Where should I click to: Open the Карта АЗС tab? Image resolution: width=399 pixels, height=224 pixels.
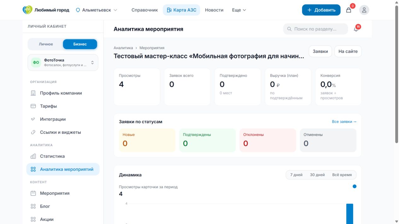pyautogui.click(x=181, y=10)
